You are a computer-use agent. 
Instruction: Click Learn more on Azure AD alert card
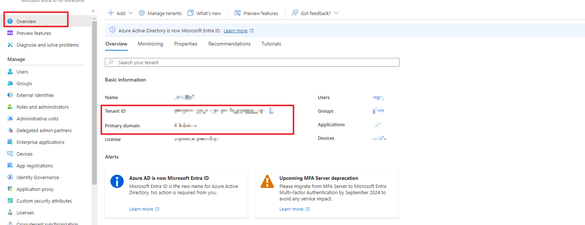click(x=144, y=209)
